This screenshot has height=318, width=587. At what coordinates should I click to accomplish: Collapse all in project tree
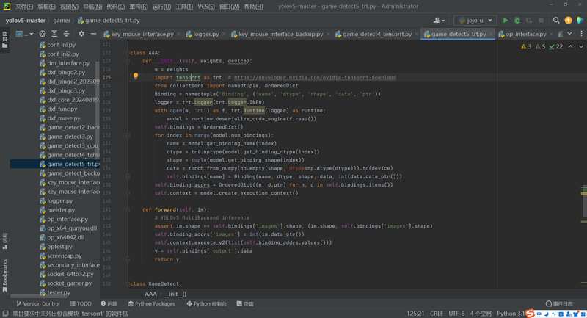tap(66, 34)
